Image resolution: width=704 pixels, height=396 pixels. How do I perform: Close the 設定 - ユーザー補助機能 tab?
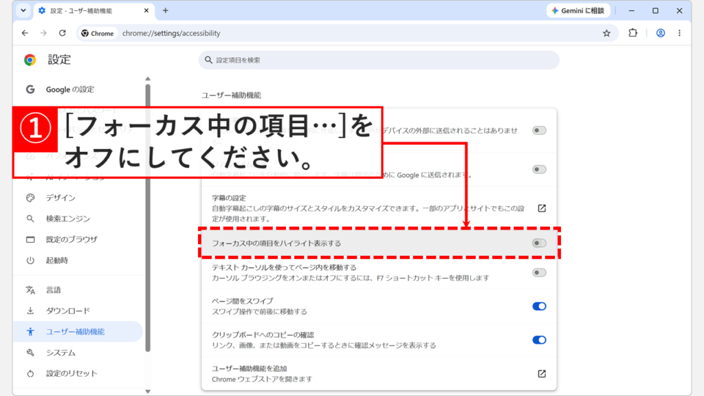coord(146,10)
